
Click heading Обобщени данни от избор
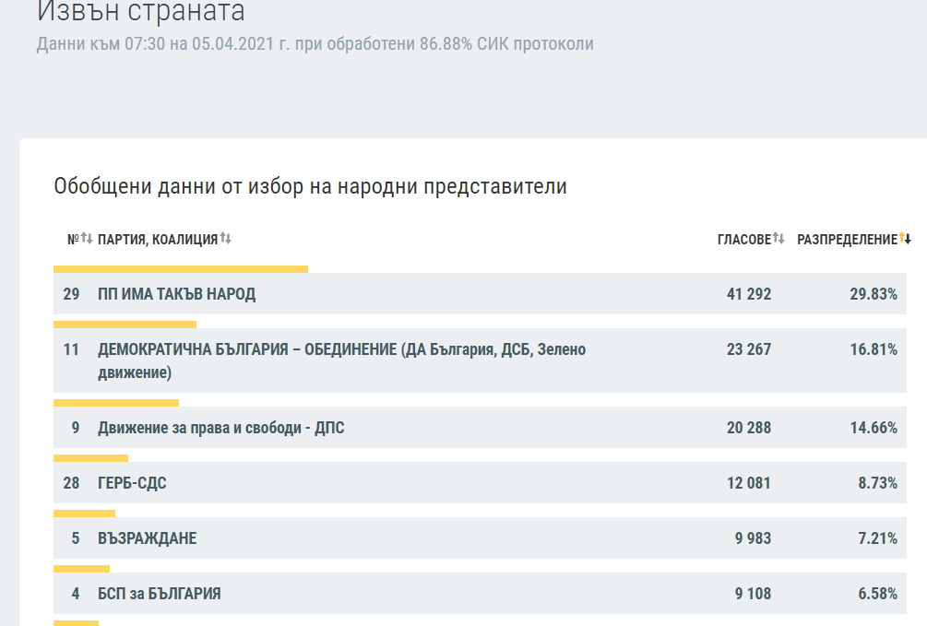click(x=310, y=186)
